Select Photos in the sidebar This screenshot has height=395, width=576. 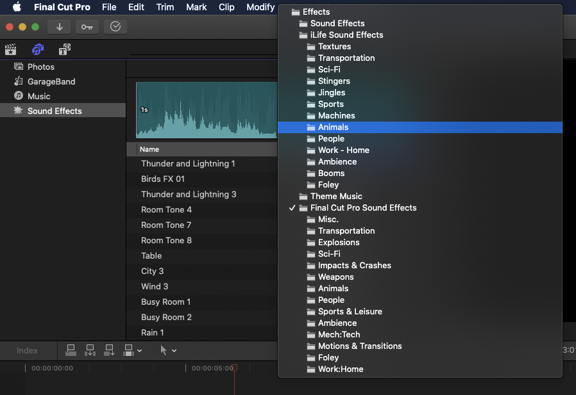point(63,67)
